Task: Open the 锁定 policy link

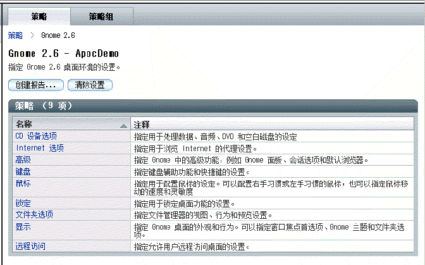Action: click(x=23, y=203)
